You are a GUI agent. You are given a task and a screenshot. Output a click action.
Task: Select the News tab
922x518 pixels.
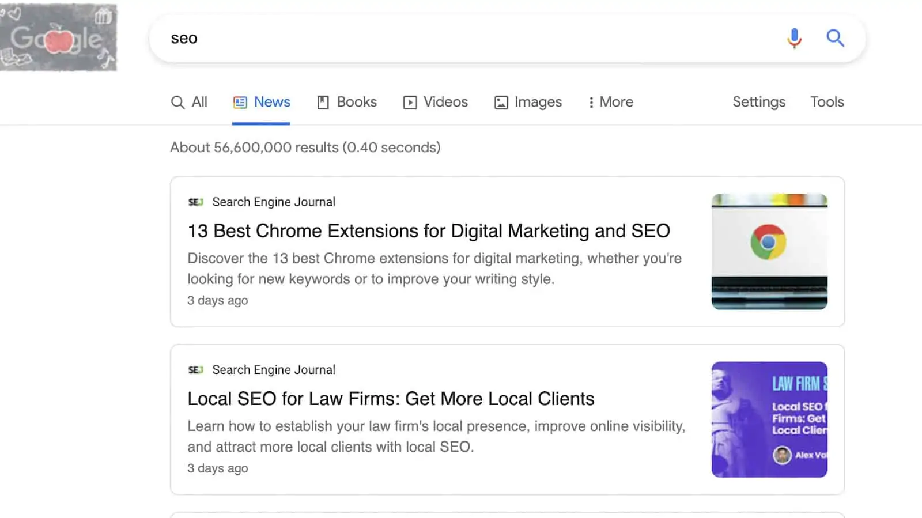[262, 102]
